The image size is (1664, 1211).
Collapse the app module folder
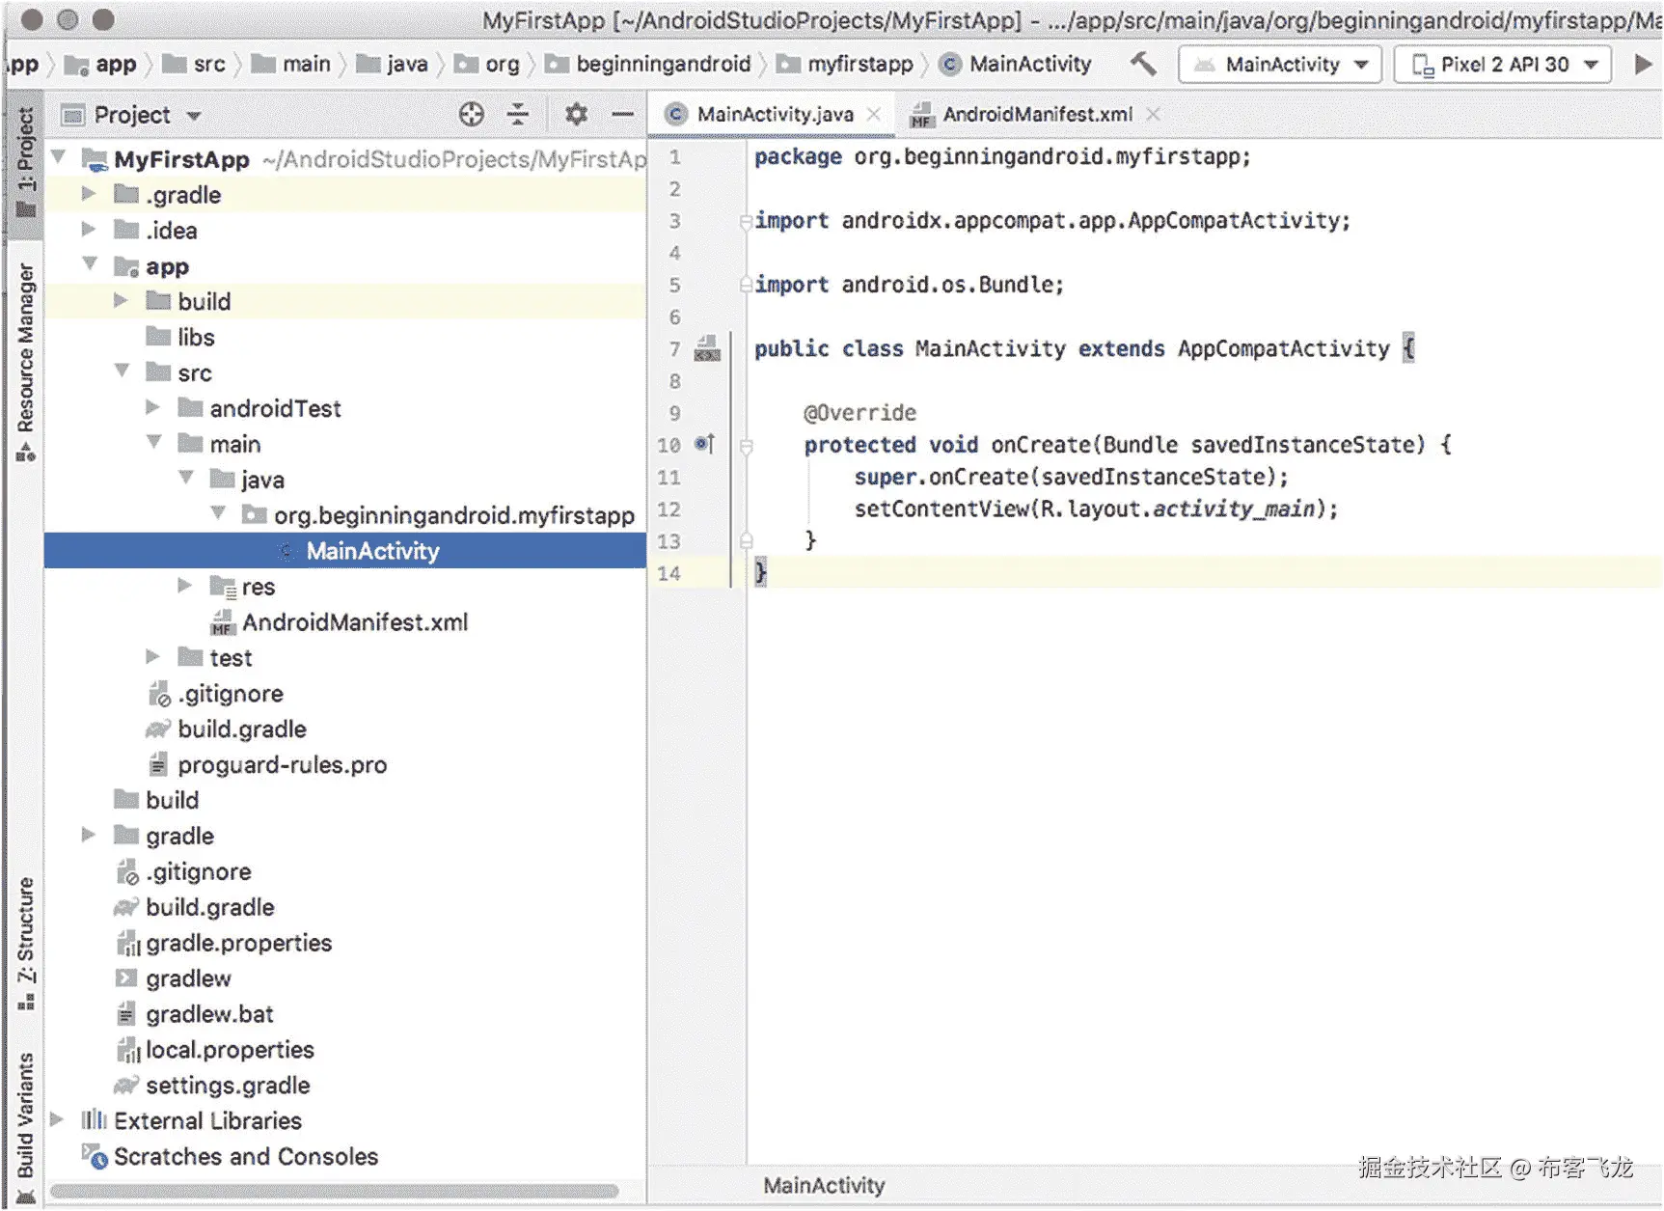tap(91, 264)
